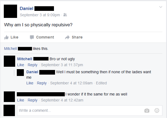The height and width of the screenshot is (118, 167).
Task: Reply to the September 4 12:42am comment
Action: coord(33,100)
